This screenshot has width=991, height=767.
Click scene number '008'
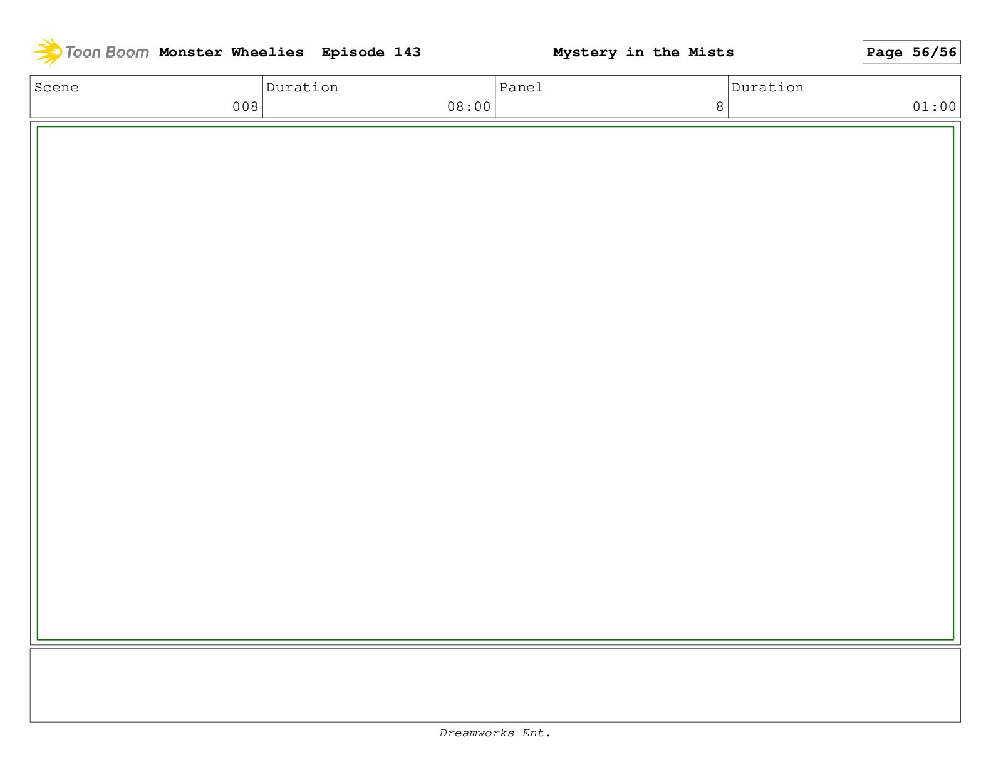pyautogui.click(x=245, y=107)
